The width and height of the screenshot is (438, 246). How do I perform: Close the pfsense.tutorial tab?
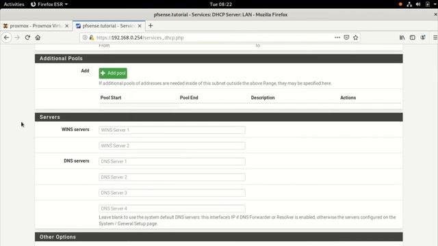click(140, 26)
